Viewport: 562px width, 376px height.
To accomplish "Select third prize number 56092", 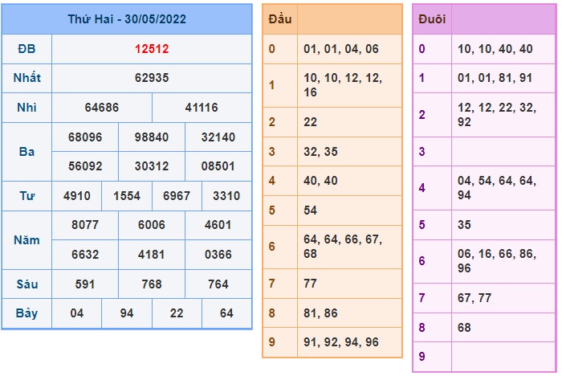I will click(x=85, y=166).
